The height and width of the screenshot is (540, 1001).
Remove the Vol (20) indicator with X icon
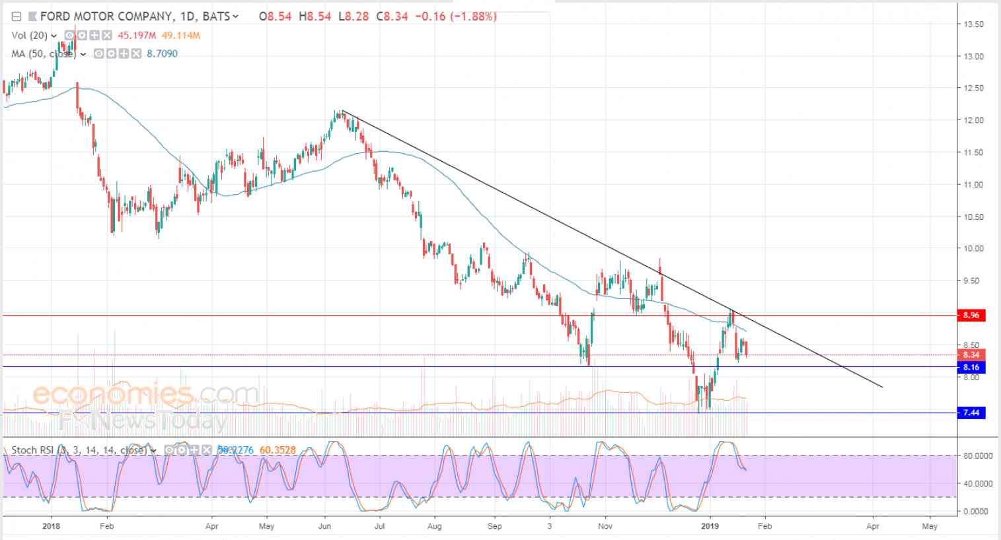tap(106, 35)
